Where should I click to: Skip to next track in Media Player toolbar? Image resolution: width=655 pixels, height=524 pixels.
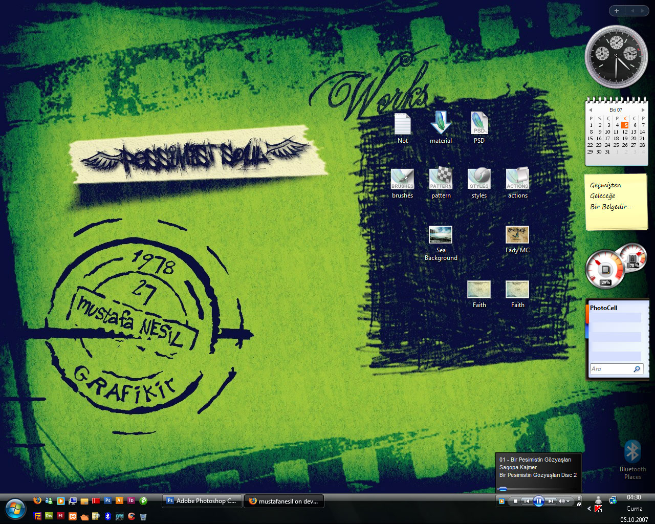pos(550,501)
